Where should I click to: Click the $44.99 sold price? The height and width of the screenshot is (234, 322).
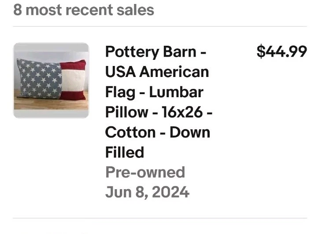281,52
